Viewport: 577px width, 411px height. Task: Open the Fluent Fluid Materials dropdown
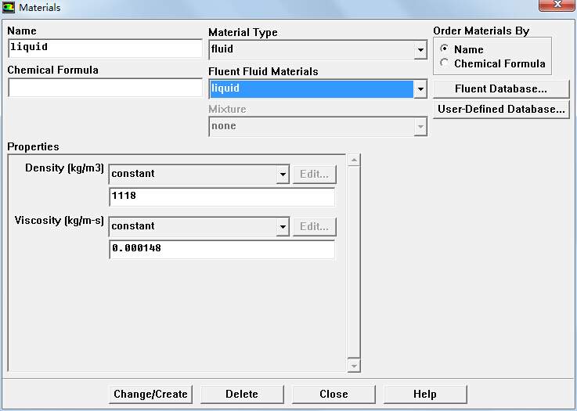[420, 88]
